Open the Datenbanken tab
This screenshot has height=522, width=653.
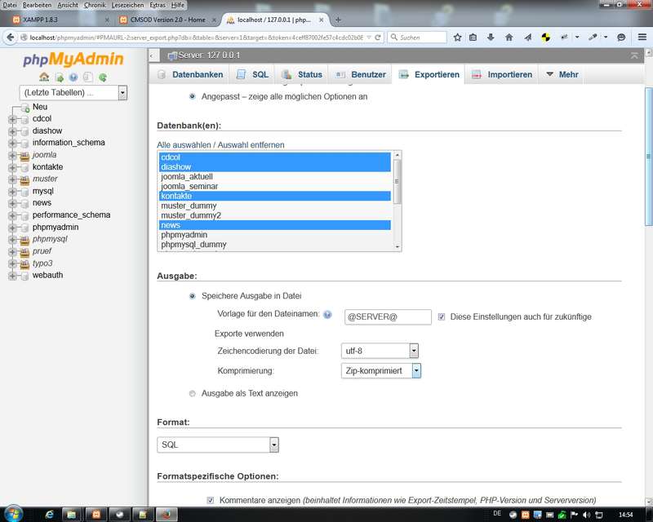pyautogui.click(x=190, y=74)
